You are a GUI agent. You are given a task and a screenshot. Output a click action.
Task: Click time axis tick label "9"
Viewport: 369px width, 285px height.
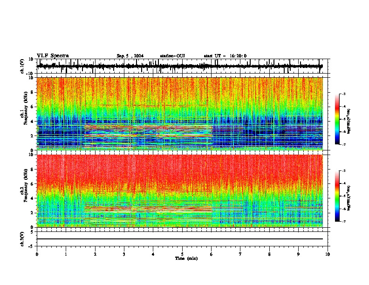pos(298,254)
